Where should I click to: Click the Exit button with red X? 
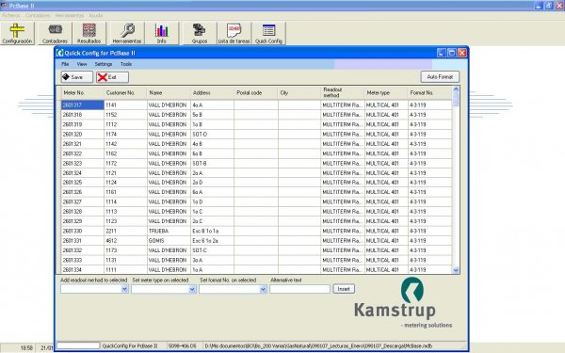coord(112,77)
